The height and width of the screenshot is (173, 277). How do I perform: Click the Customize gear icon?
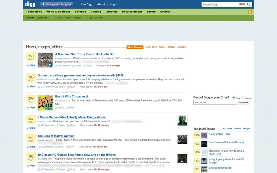pyautogui.click(x=91, y=18)
